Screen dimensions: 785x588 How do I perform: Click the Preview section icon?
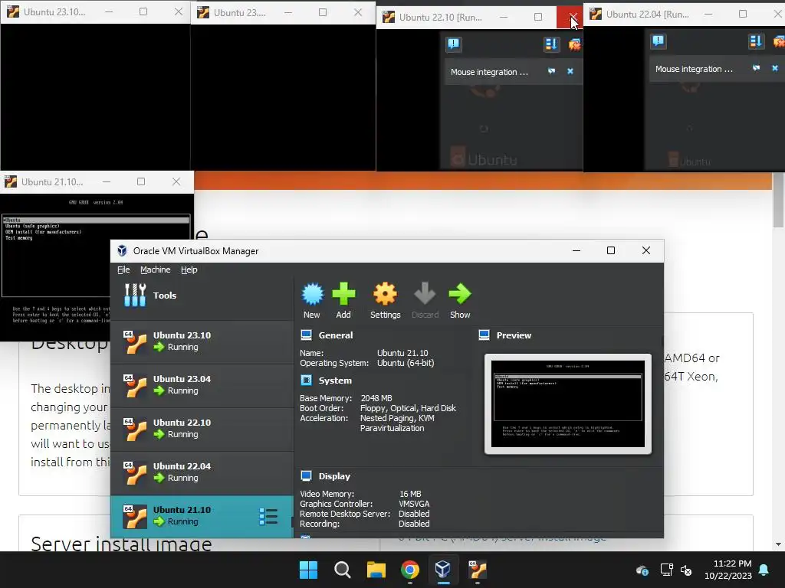coord(484,335)
